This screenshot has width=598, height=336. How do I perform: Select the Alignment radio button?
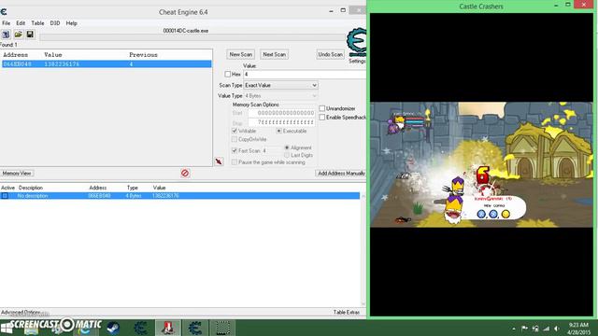287,147
